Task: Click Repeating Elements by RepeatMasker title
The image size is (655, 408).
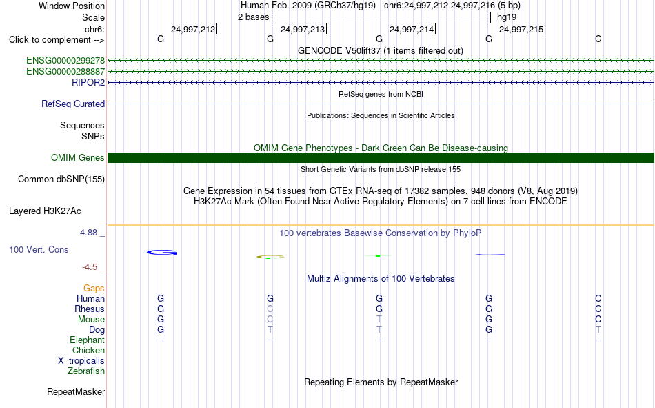Action: click(381, 382)
